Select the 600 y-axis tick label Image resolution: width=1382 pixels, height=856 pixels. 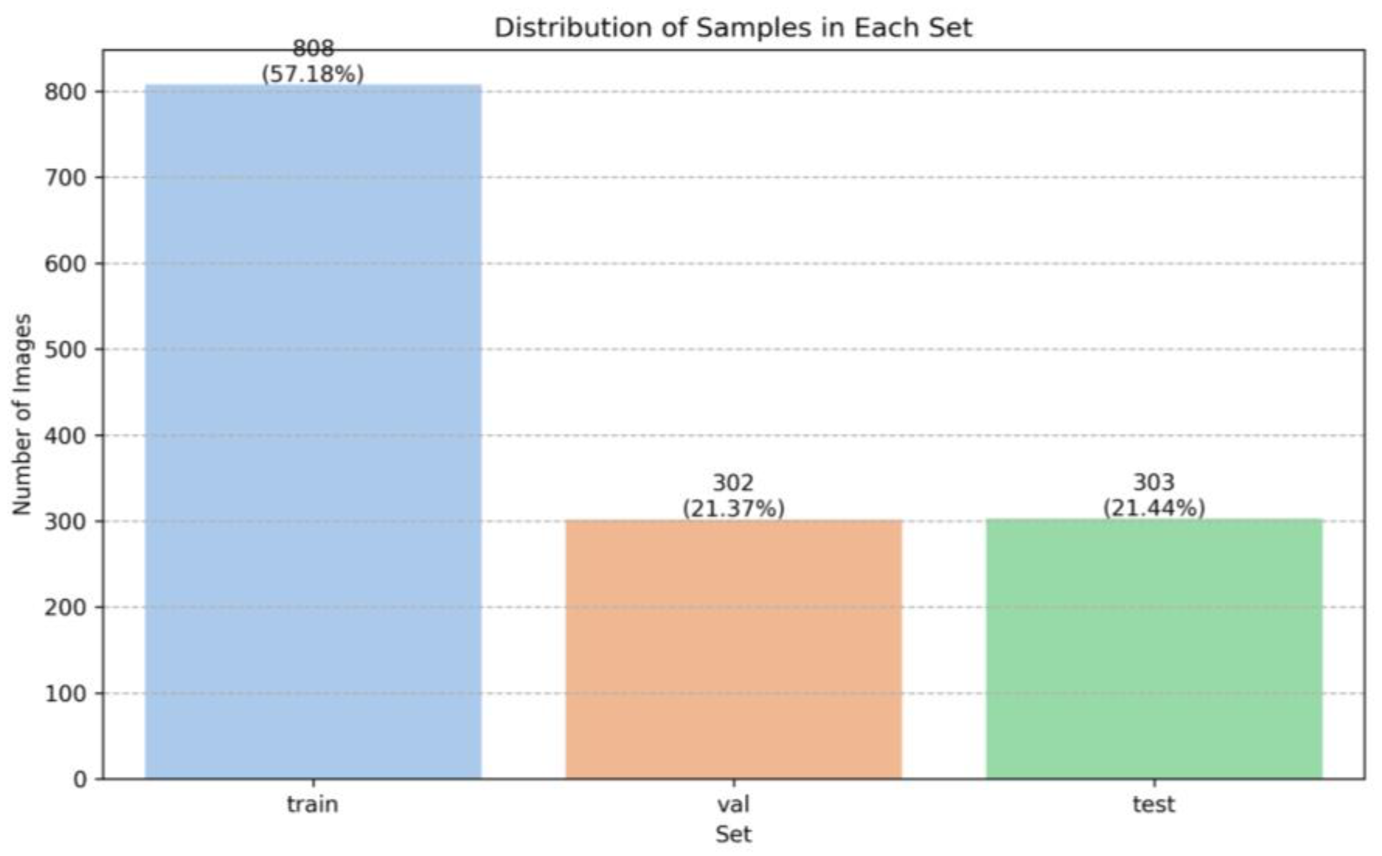pos(66,264)
